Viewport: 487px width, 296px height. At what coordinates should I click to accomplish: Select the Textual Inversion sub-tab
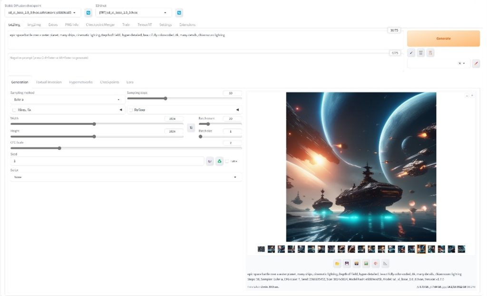pos(49,82)
